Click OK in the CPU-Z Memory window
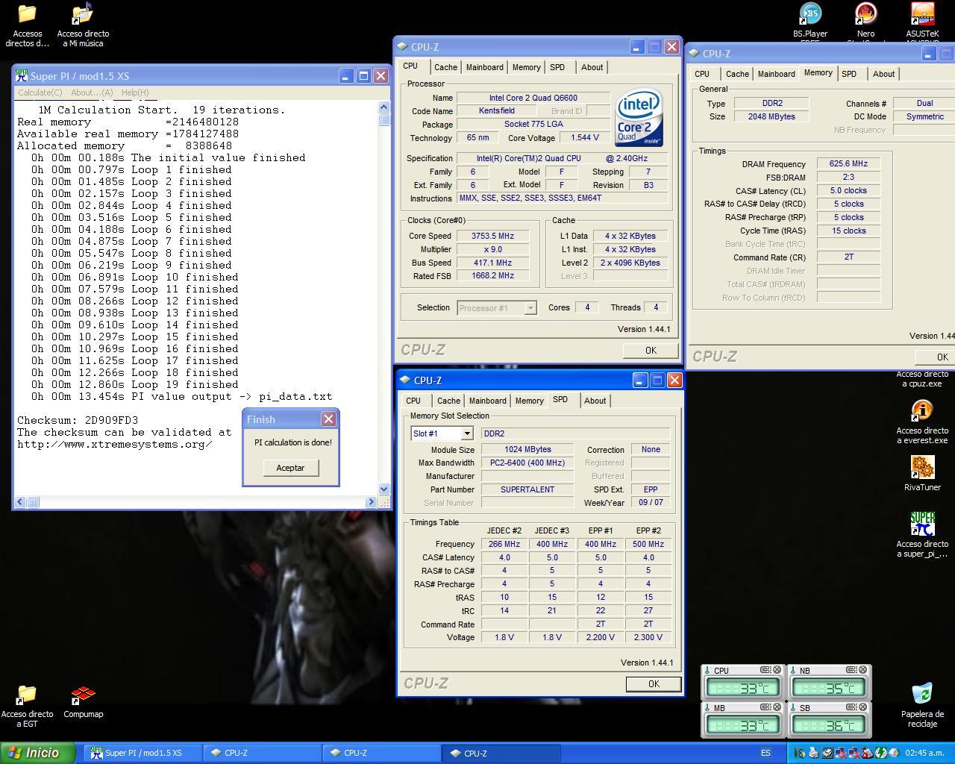 click(x=936, y=357)
